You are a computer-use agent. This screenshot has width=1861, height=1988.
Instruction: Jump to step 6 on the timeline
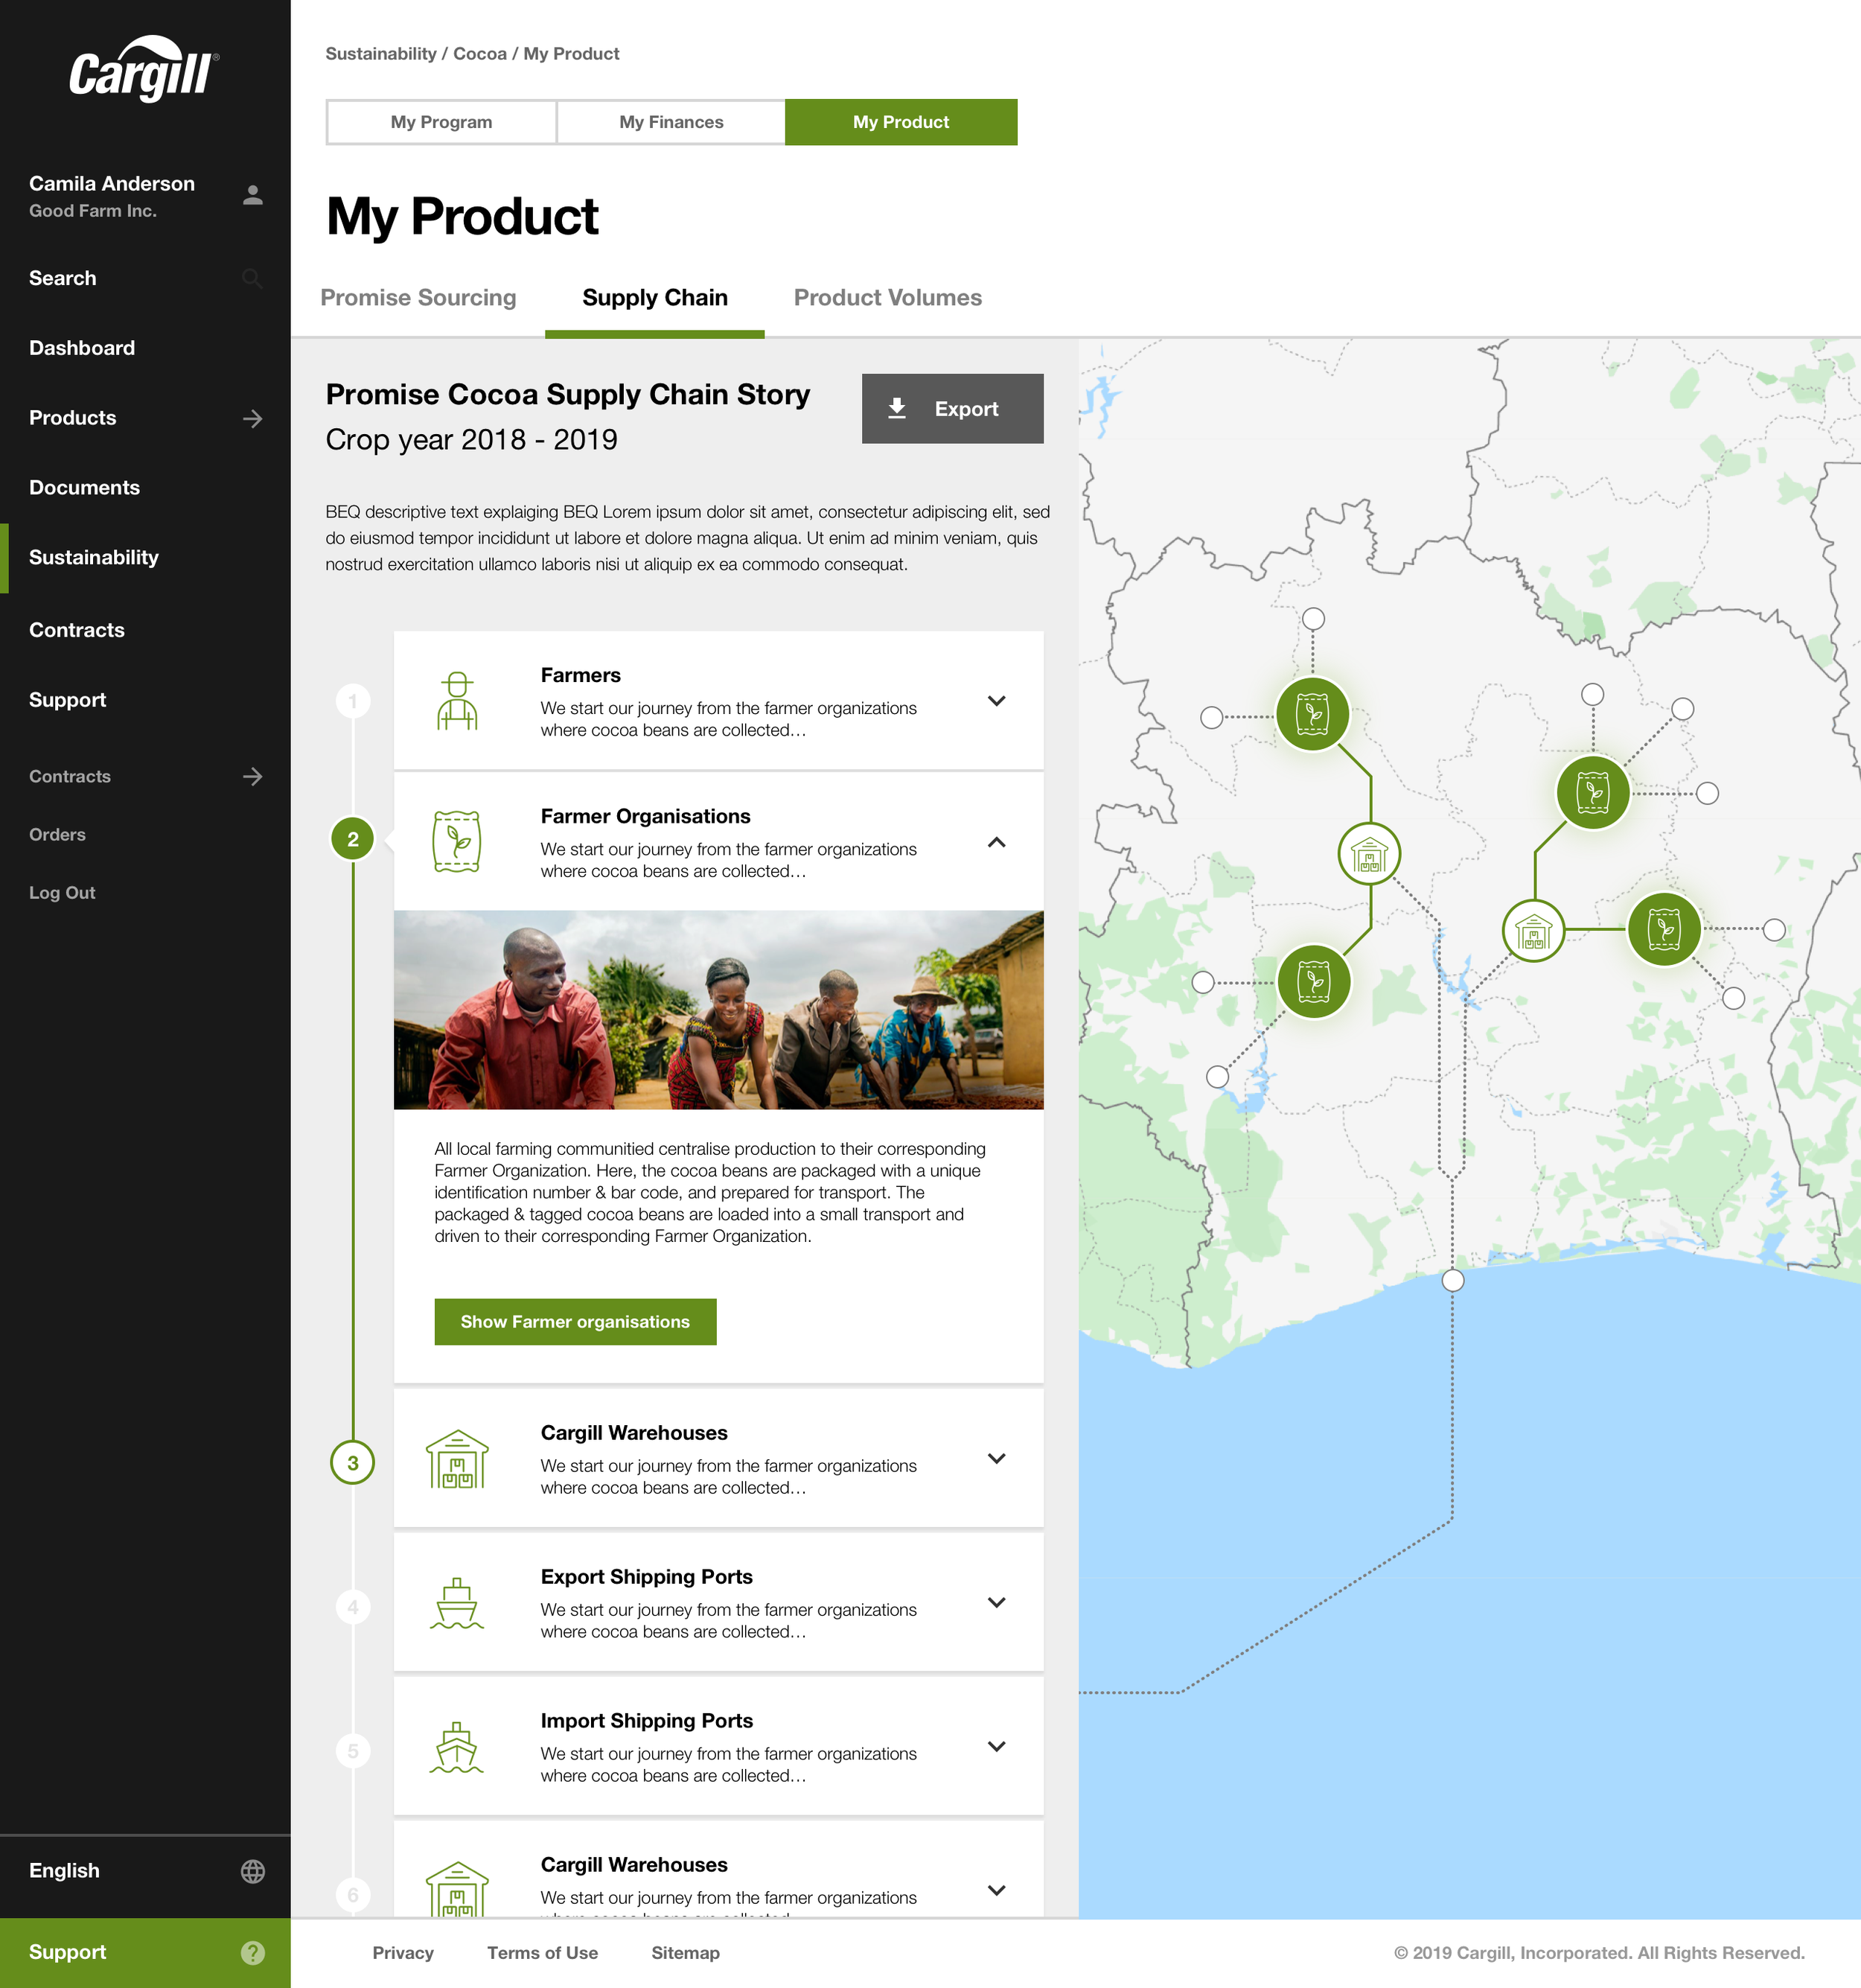pyautogui.click(x=353, y=1895)
